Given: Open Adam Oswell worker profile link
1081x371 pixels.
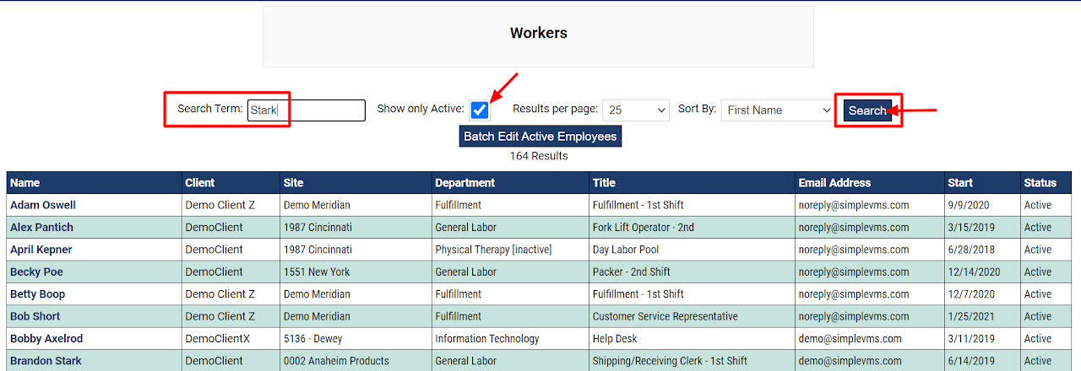Looking at the screenshot, I should [x=43, y=205].
